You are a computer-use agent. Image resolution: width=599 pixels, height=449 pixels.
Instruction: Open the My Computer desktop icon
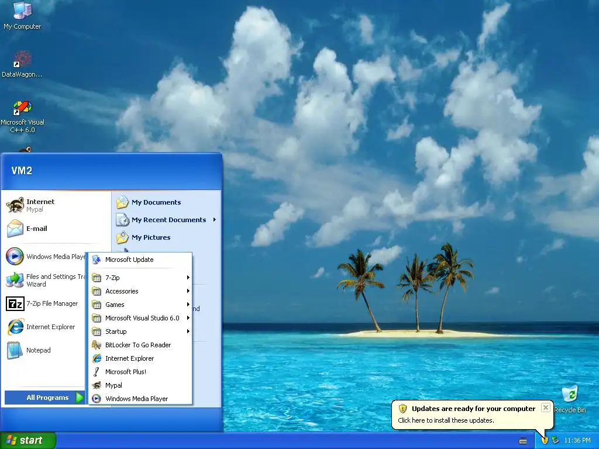[x=22, y=11]
